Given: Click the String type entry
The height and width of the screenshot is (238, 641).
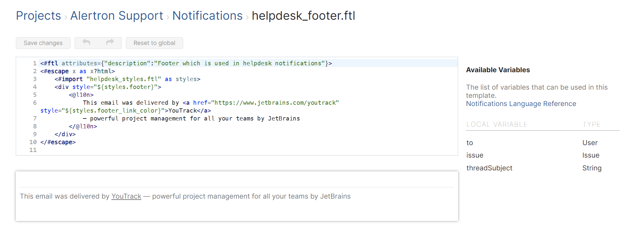Looking at the screenshot, I should (592, 168).
